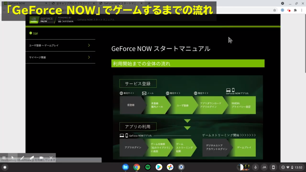Open the Spotify app from the shelf
This screenshot has height=172, width=306.
148,167
